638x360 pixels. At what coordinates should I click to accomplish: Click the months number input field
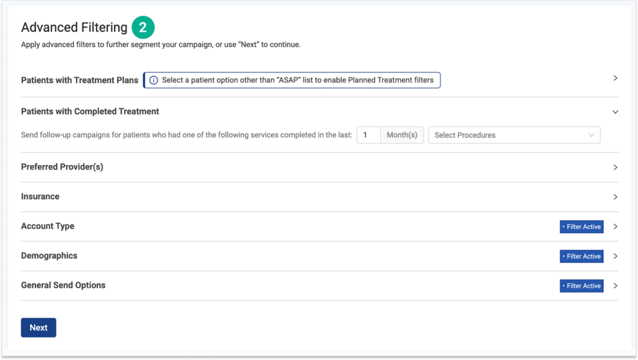pyautogui.click(x=369, y=135)
